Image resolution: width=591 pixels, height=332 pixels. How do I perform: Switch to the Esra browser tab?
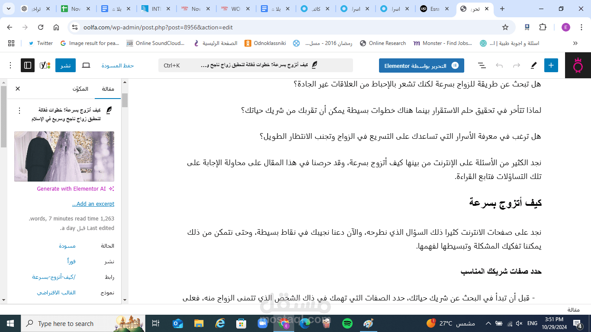click(435, 9)
